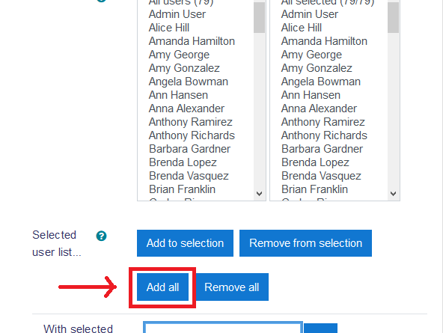
Task: Click the down arrow of All selected list scrollbar
Action: coord(393,194)
